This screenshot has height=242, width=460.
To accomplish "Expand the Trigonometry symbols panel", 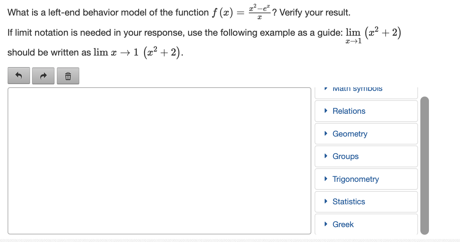I will pos(355,179).
